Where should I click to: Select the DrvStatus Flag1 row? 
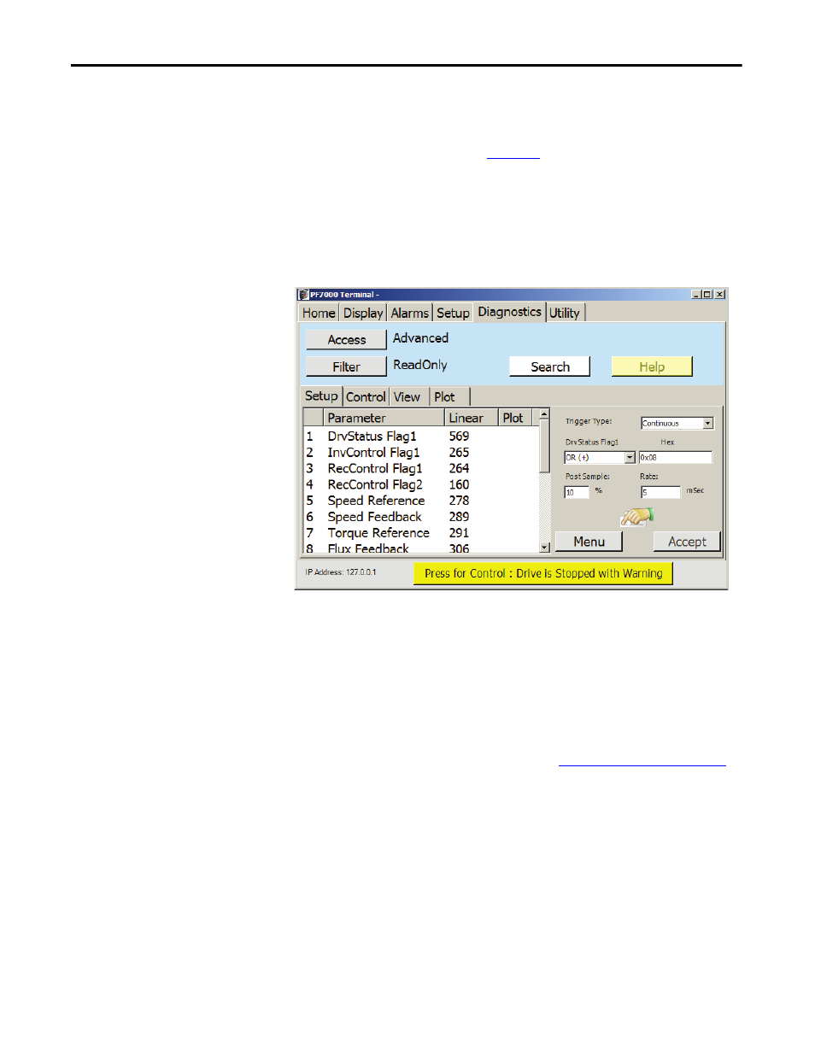pyautogui.click(x=422, y=437)
